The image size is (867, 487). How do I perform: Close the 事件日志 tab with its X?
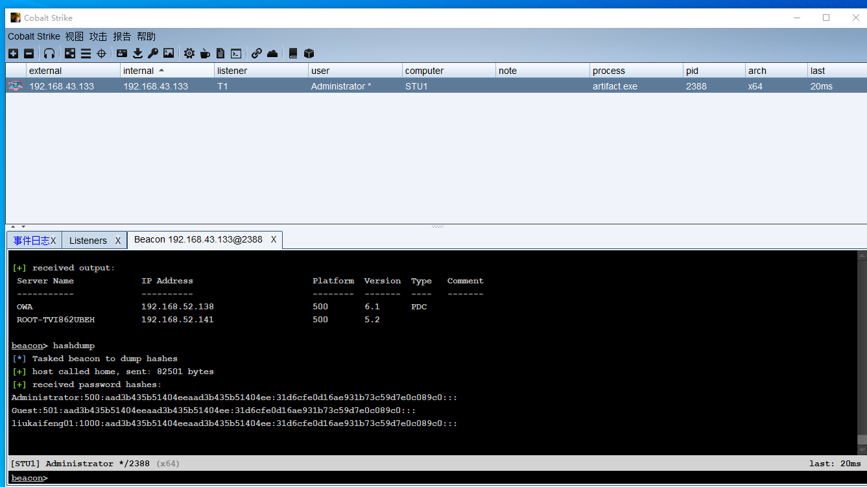53,241
